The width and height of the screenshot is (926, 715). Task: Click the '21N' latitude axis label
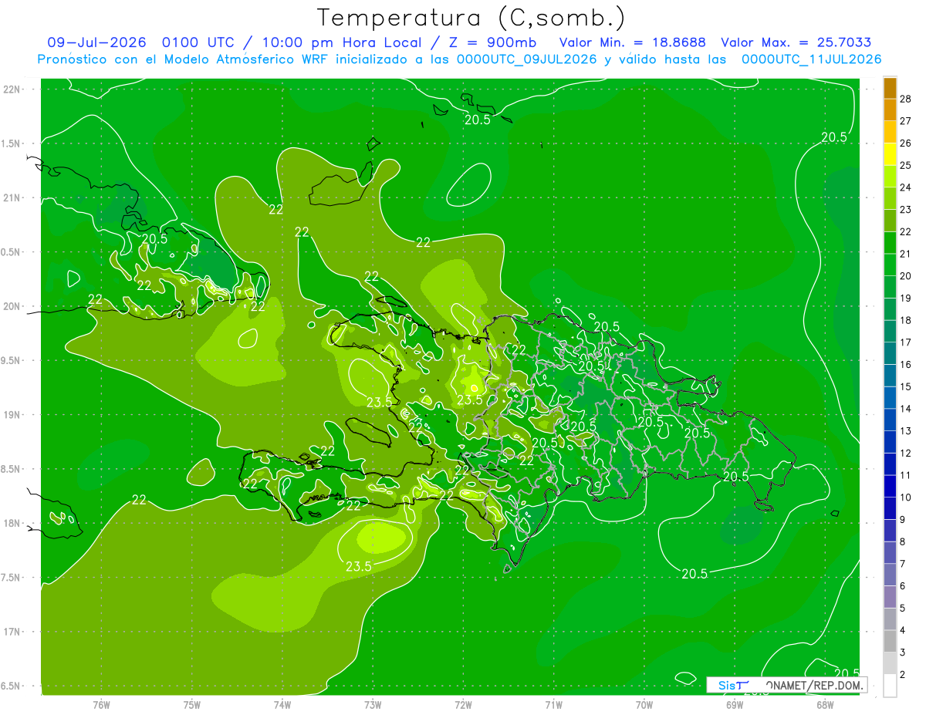coord(11,198)
